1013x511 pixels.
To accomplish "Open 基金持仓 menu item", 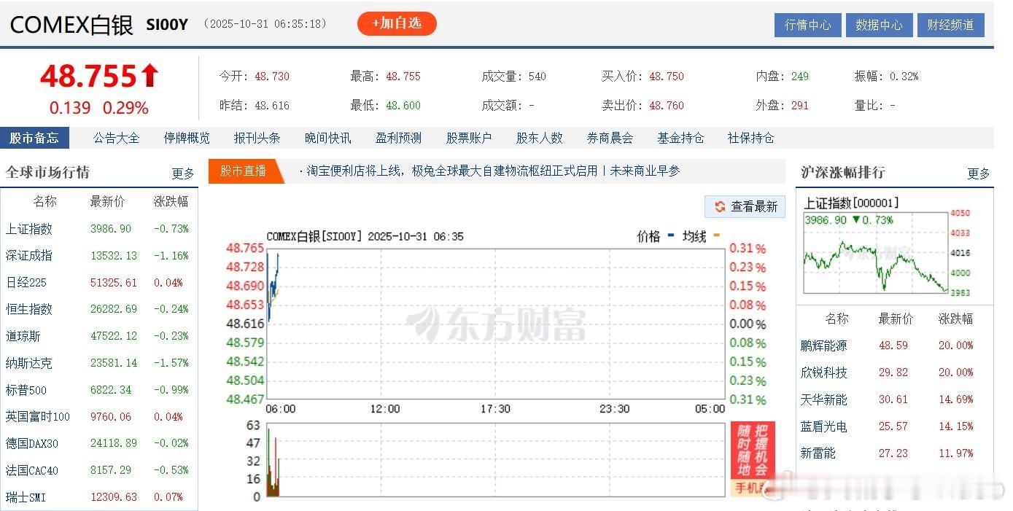I will pyautogui.click(x=680, y=138).
